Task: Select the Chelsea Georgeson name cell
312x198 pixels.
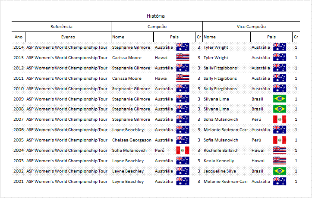Action: pyautogui.click(x=132, y=140)
